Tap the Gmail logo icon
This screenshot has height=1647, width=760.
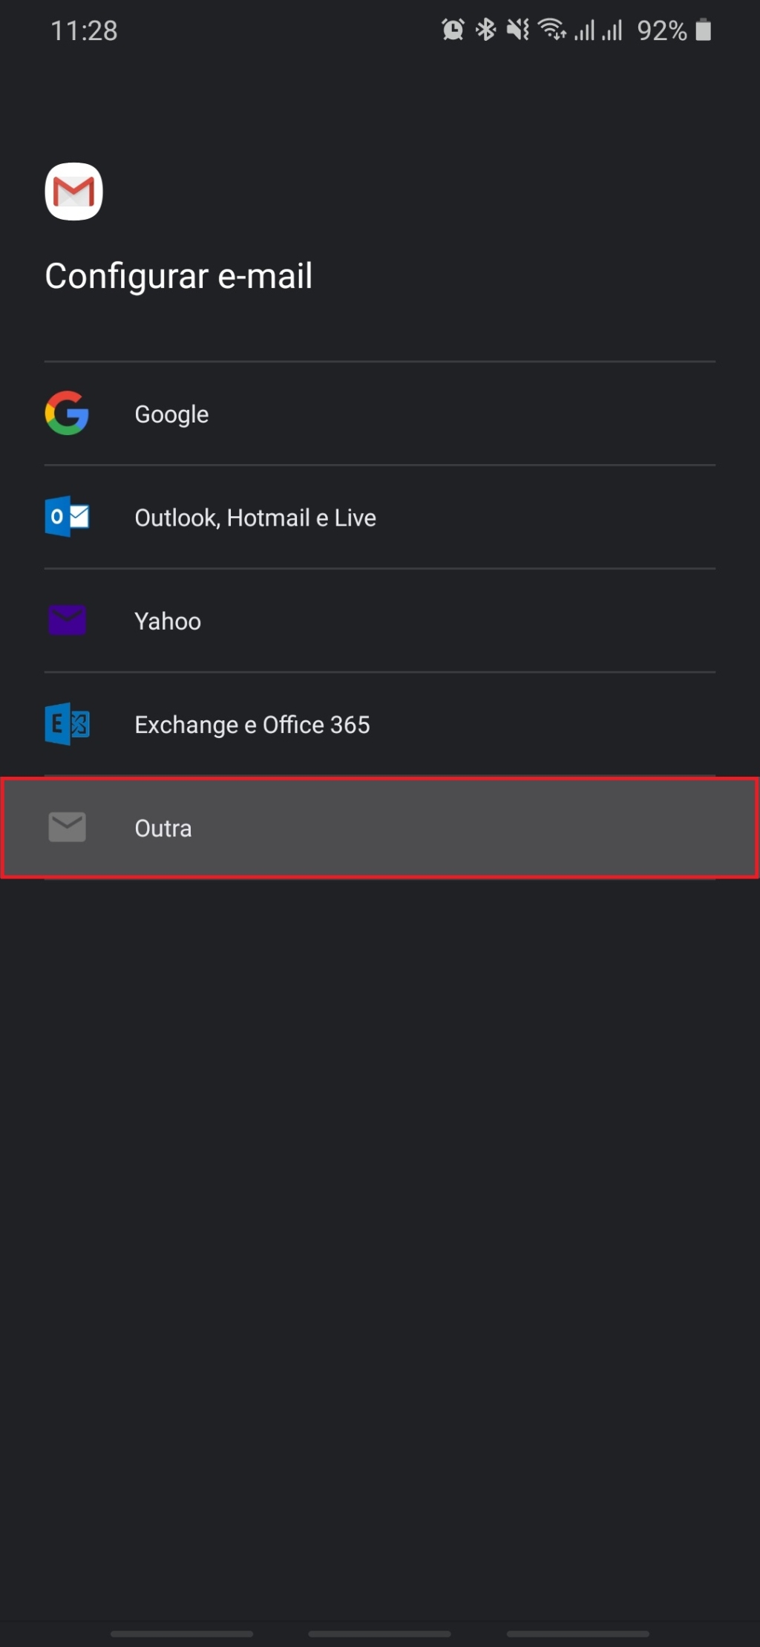(x=73, y=192)
